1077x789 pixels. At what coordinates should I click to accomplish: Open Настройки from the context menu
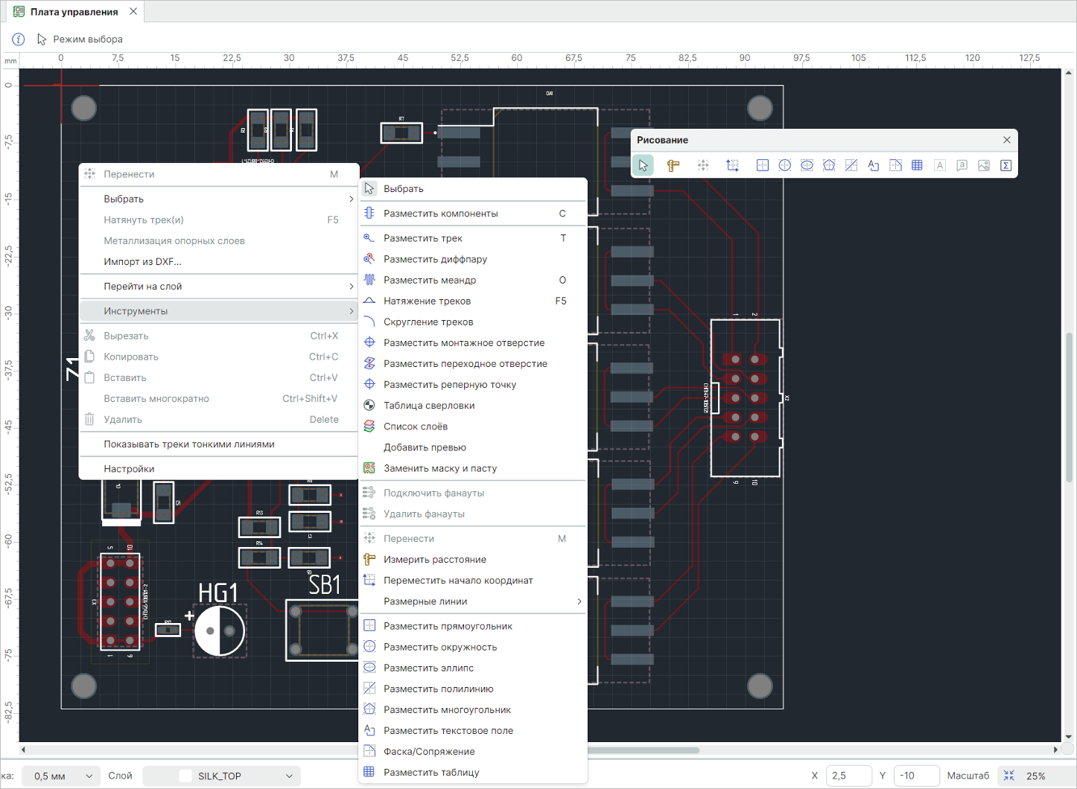click(x=129, y=469)
